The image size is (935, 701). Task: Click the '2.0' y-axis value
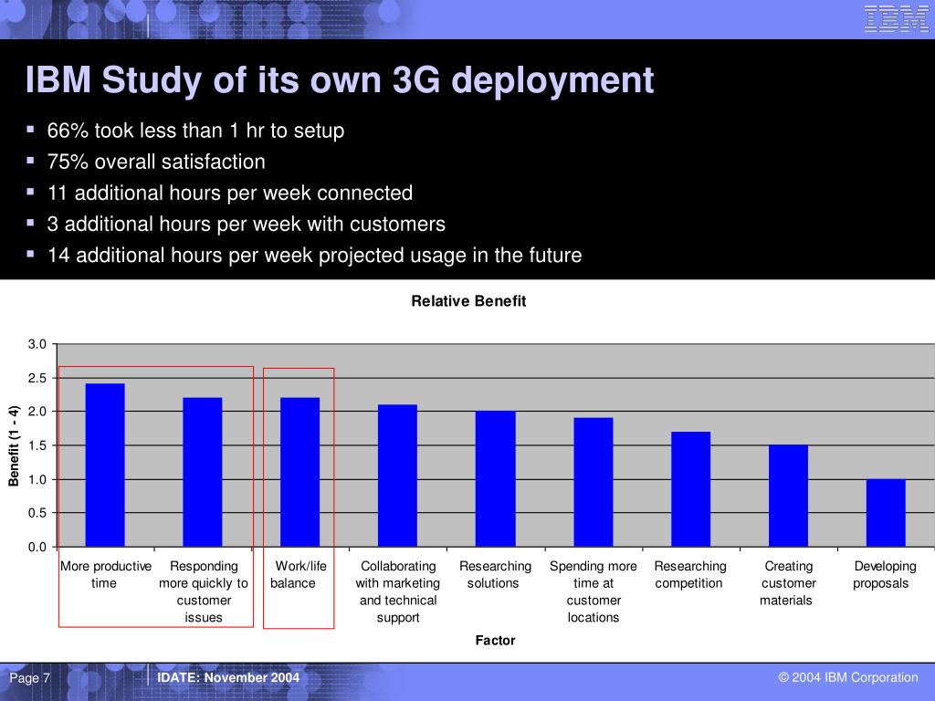coord(37,412)
